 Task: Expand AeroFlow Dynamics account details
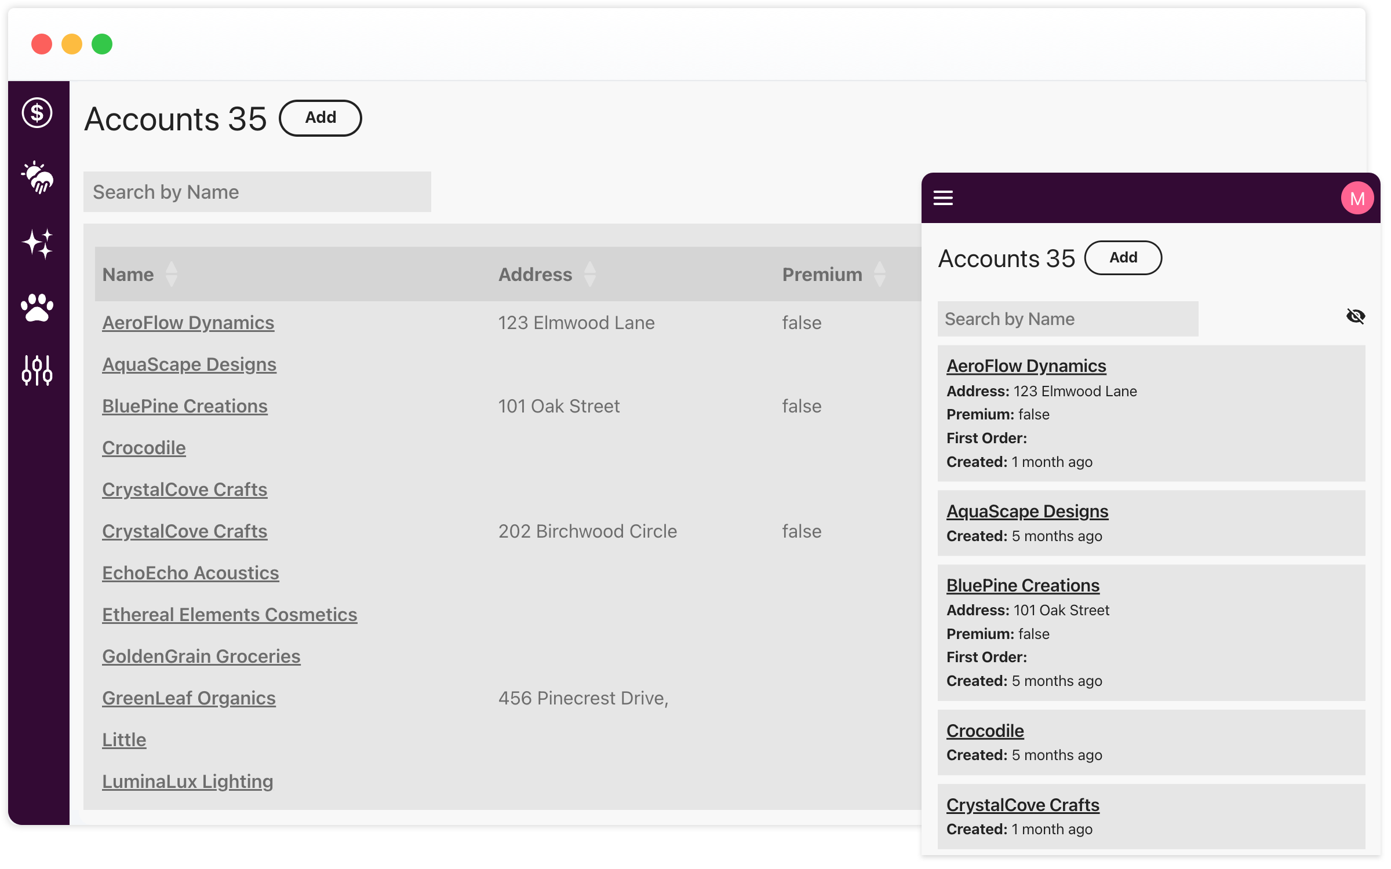coord(1025,364)
